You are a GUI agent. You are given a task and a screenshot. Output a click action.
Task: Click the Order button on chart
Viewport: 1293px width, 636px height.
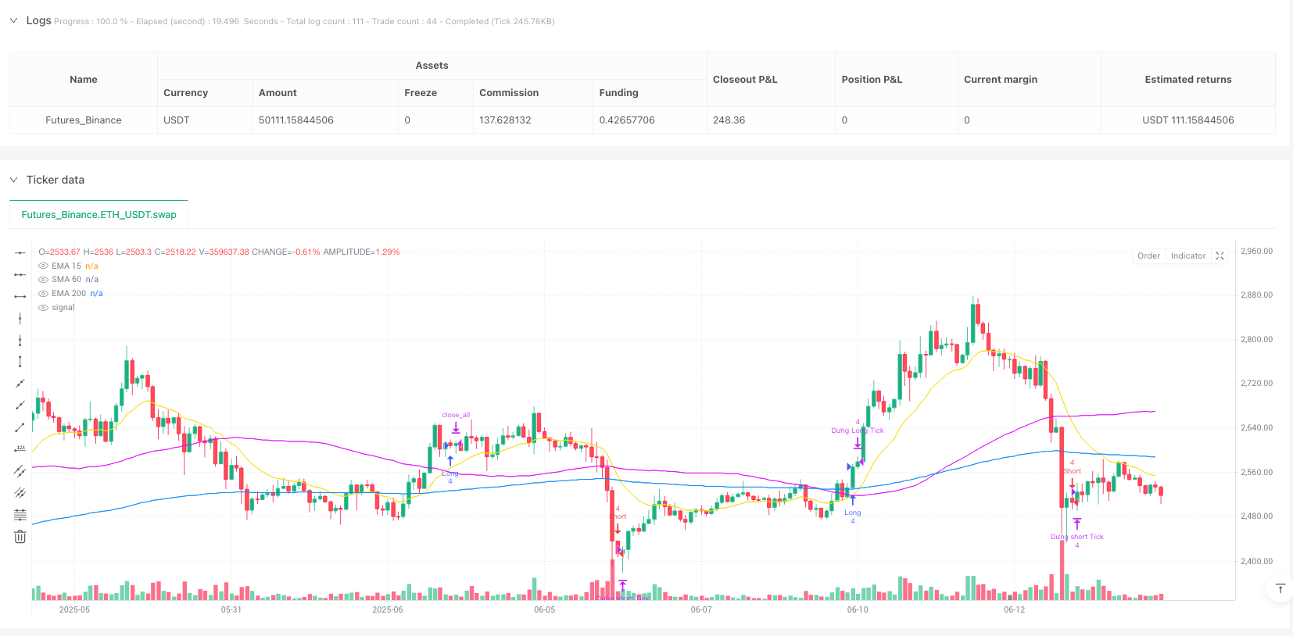1148,256
